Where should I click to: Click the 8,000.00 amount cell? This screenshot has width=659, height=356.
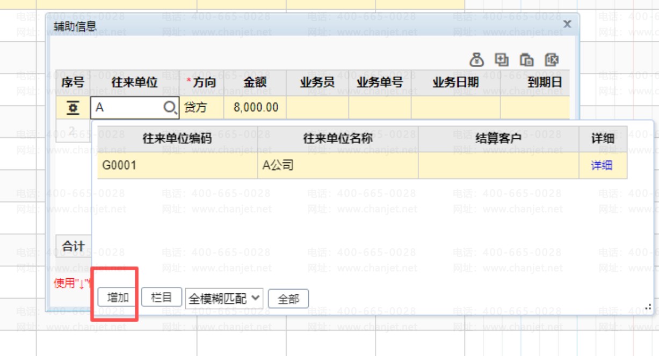(255, 108)
